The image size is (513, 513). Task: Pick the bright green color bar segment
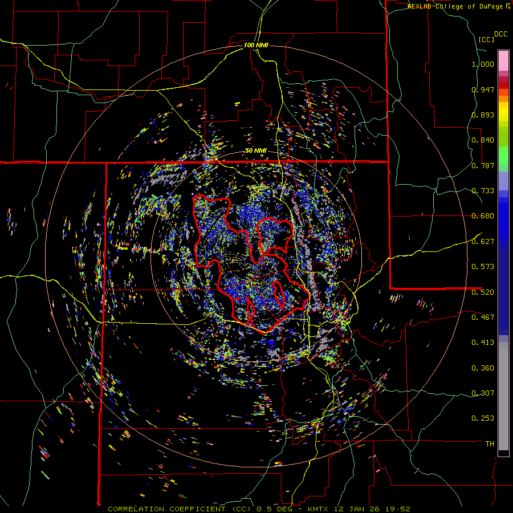[503, 156]
